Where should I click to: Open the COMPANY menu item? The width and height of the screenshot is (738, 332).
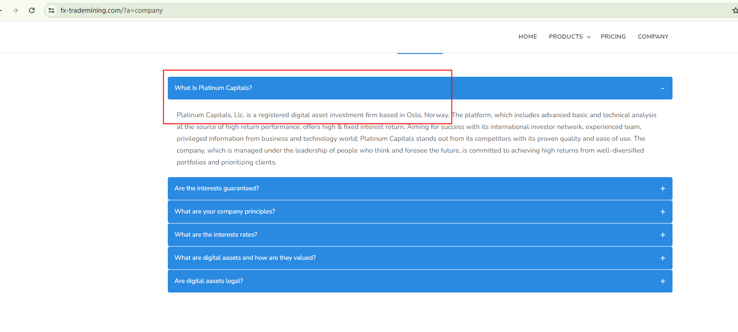pyautogui.click(x=653, y=37)
